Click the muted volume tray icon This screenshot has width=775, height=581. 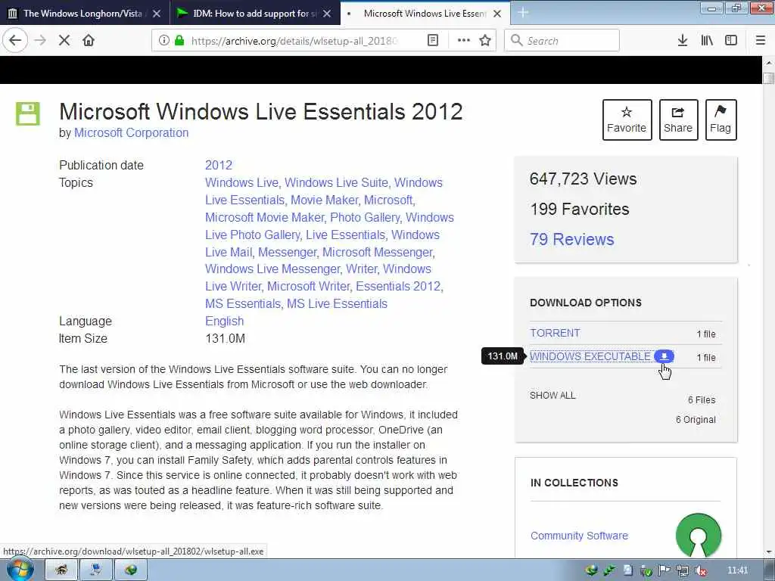pyautogui.click(x=700, y=570)
